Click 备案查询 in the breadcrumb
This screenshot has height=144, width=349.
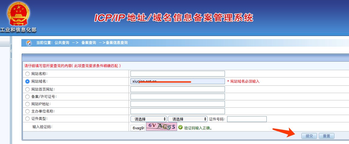point(89,43)
